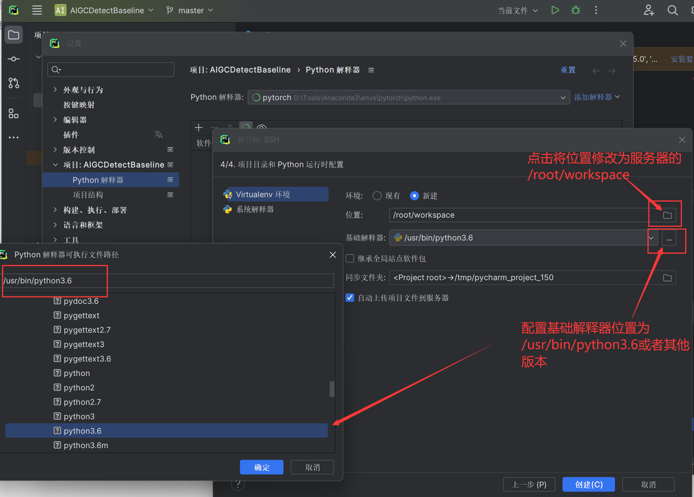This screenshot has height=497, width=694.
Task: Open base interpreter dropdown arrow
Action: point(651,238)
